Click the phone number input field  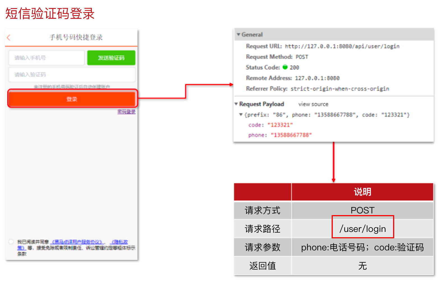47,58
